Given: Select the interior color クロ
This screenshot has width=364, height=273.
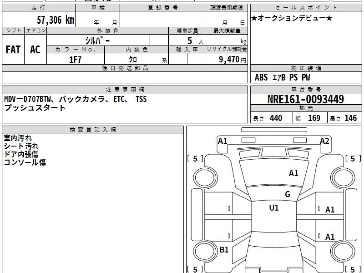Looking at the screenshot, I should (x=133, y=59).
